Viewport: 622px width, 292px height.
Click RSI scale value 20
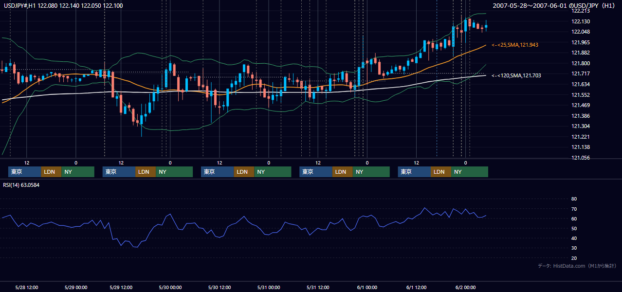[x=574, y=258]
